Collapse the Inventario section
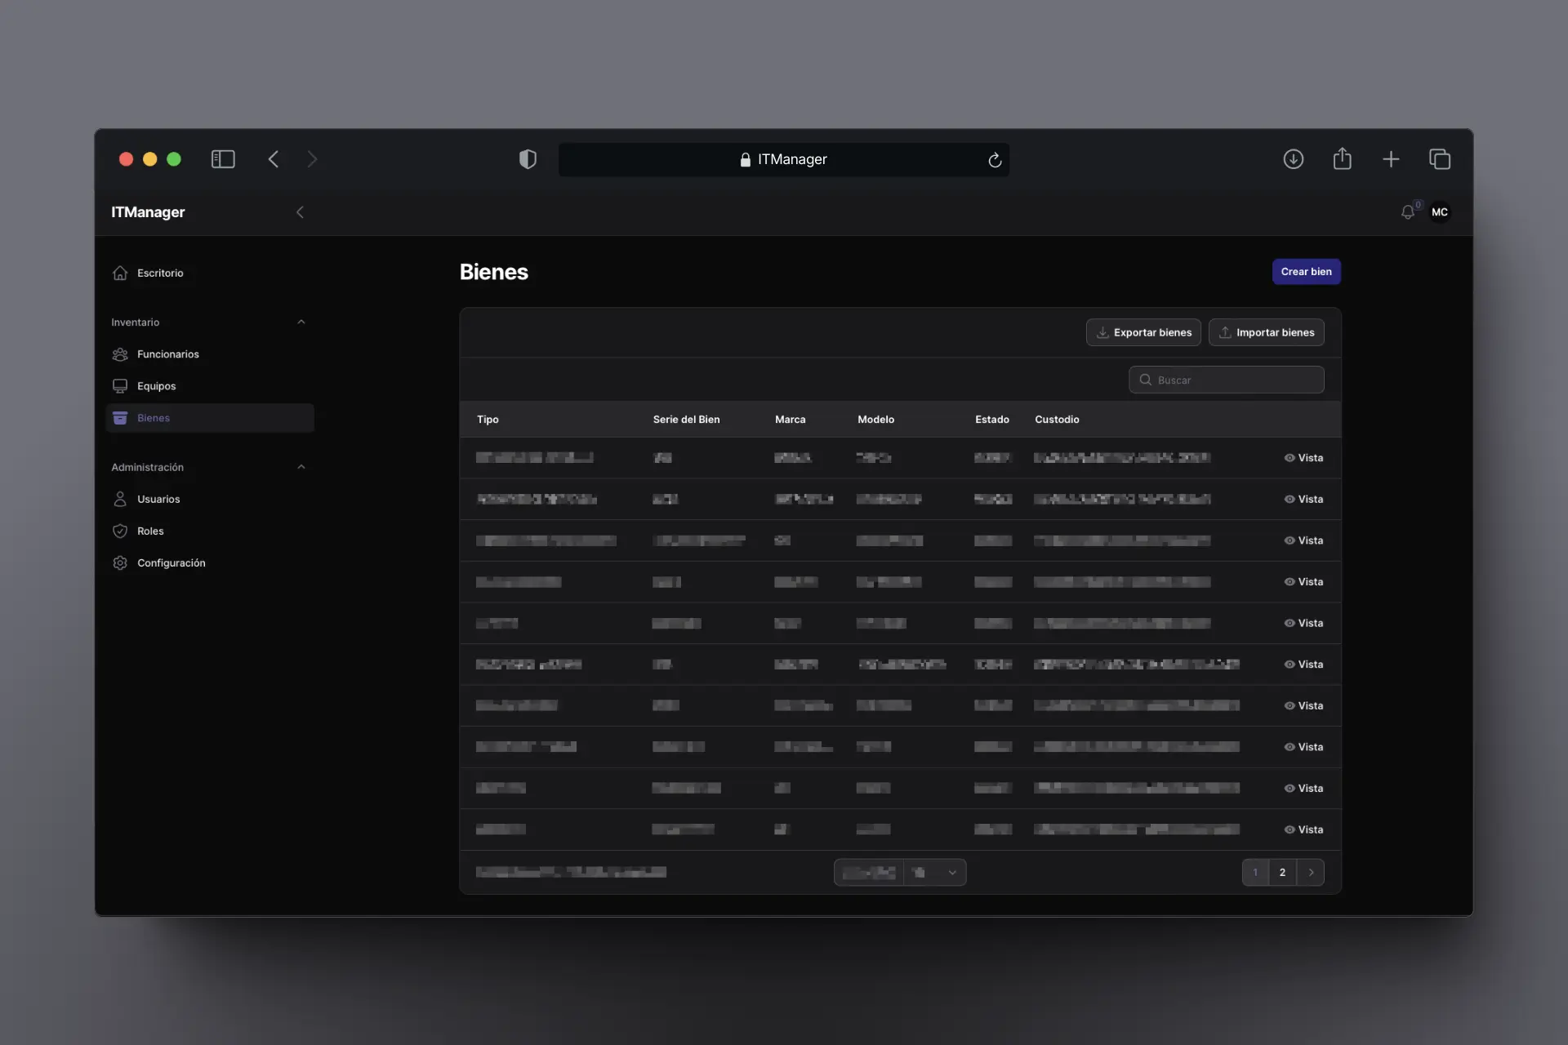This screenshot has height=1045, width=1568. click(x=301, y=322)
